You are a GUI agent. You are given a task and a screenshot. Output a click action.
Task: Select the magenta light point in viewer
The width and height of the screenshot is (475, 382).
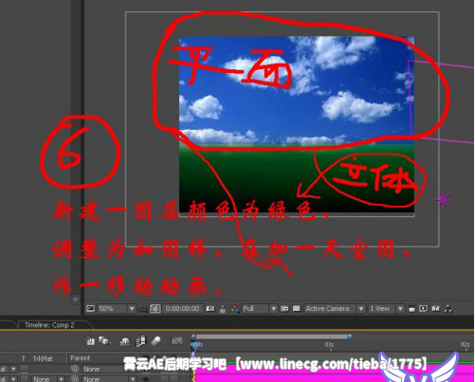[x=444, y=200]
